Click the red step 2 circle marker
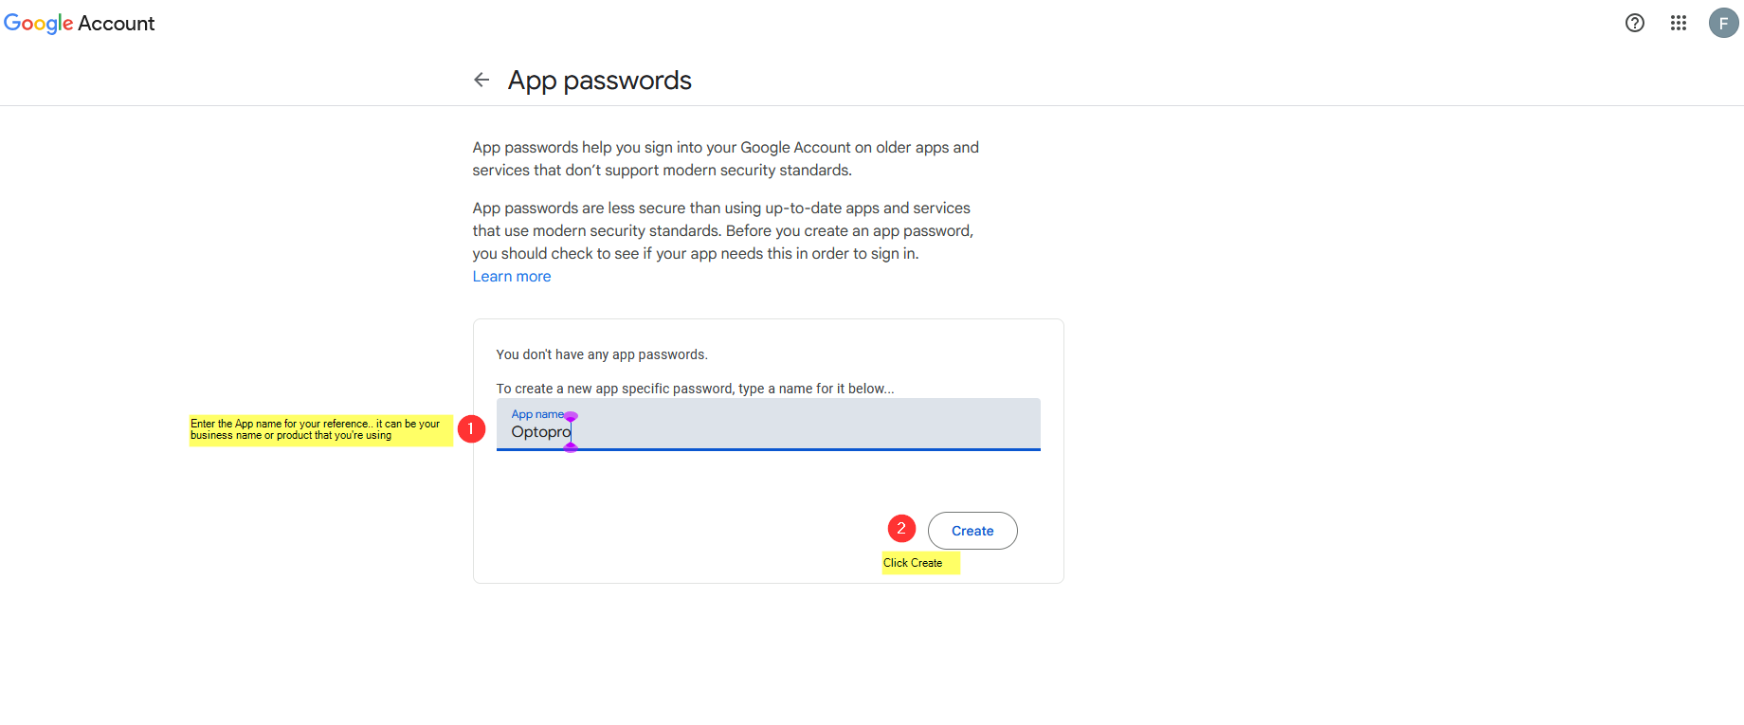The image size is (1744, 725). 901,529
